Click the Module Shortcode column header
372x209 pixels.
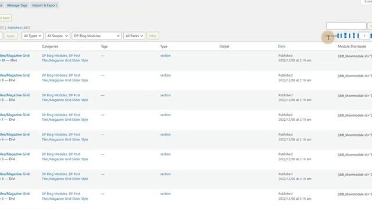(352, 46)
